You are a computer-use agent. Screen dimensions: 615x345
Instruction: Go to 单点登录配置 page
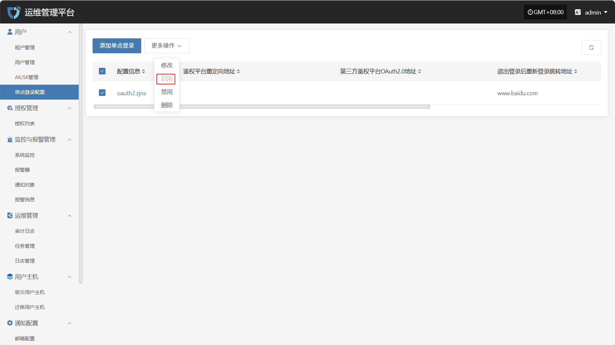pos(39,92)
